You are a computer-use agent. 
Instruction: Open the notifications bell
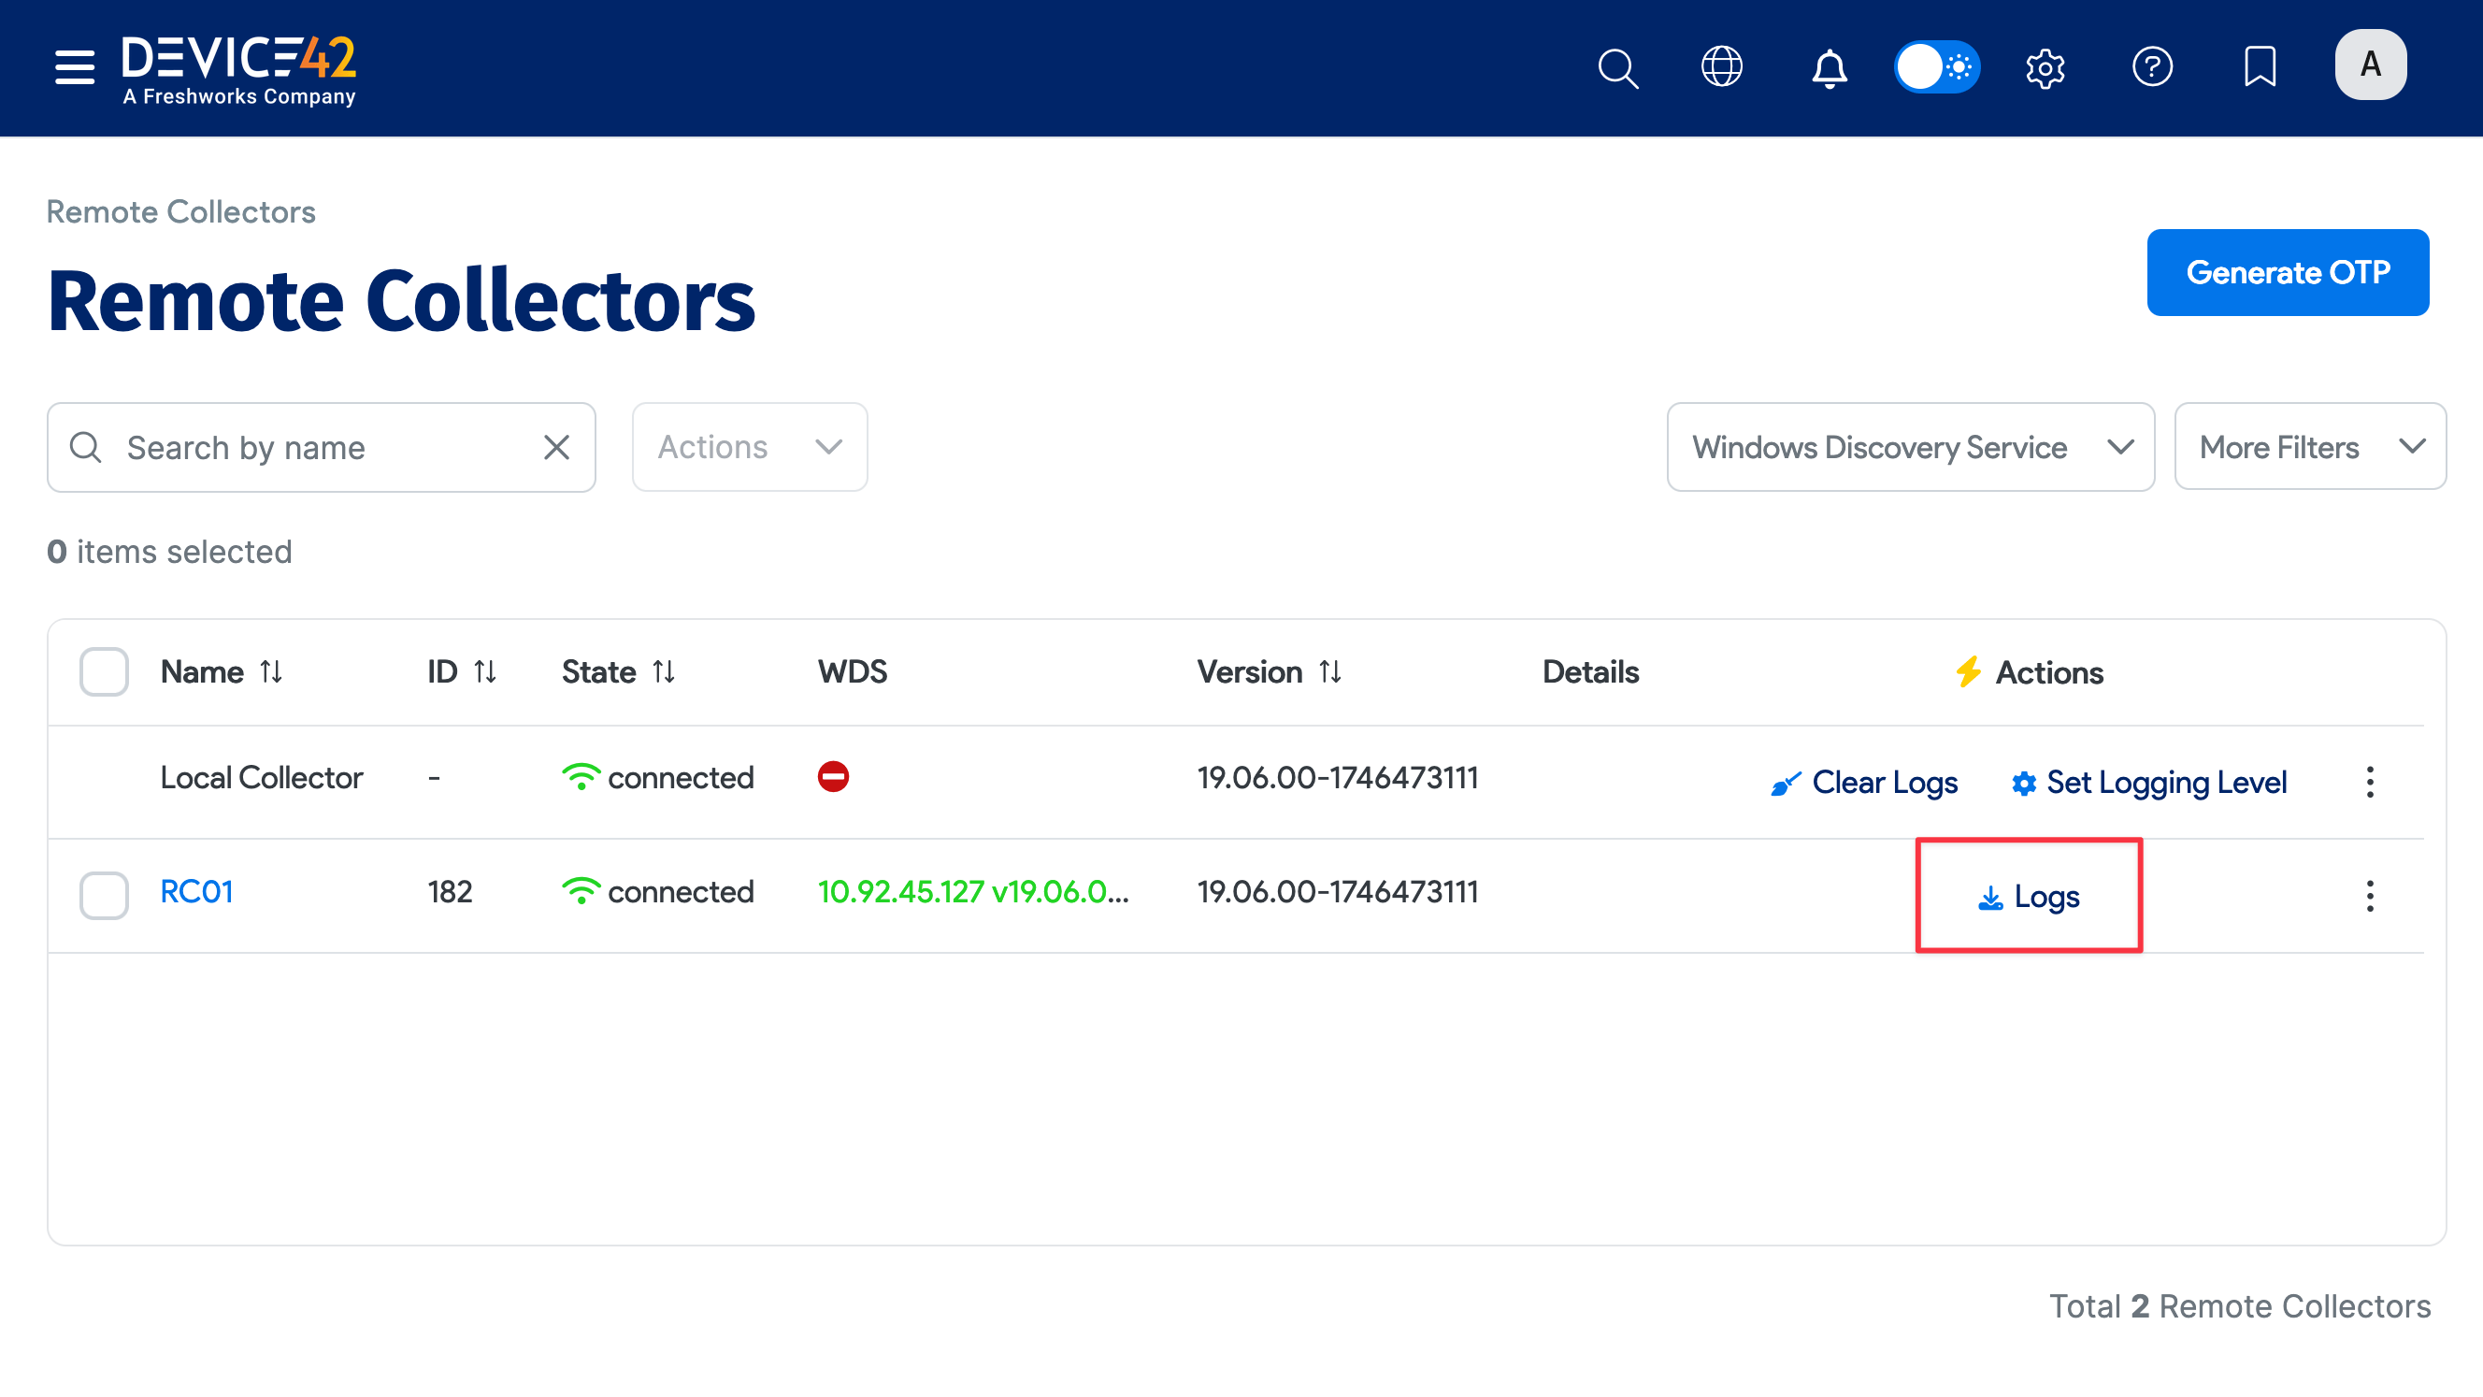1829,67
